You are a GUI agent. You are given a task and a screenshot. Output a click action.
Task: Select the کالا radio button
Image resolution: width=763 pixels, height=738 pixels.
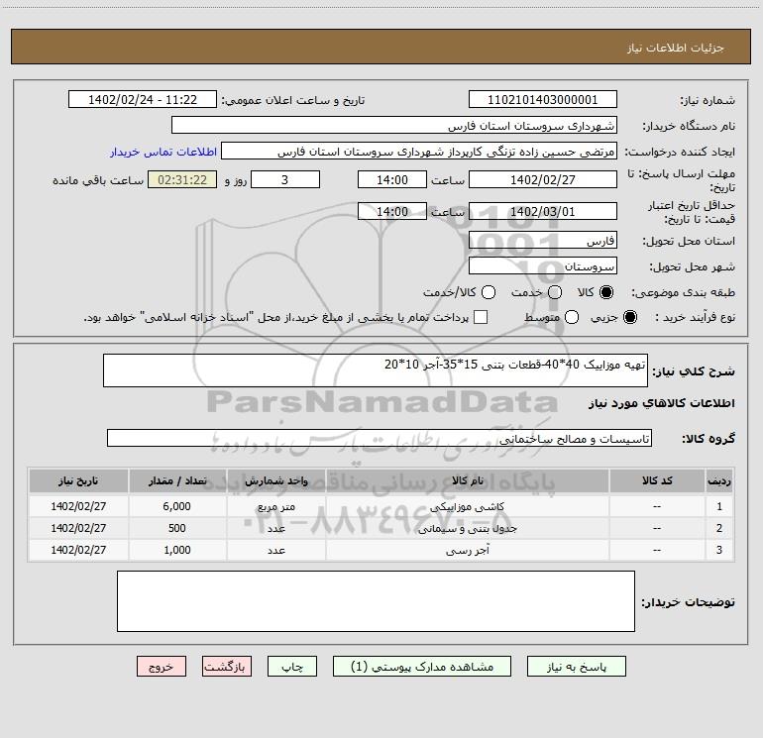(x=606, y=292)
